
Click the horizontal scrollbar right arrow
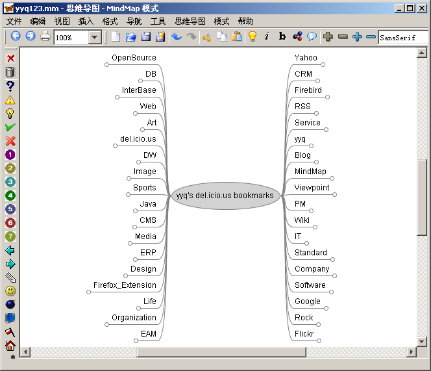coord(412,352)
